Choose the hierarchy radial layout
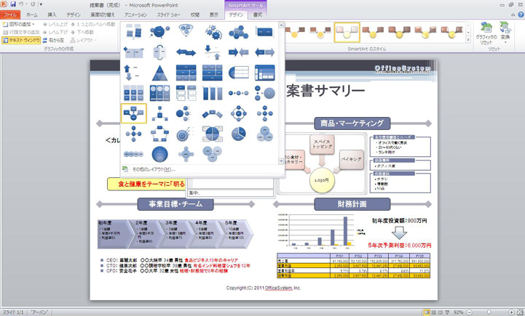Image resolution: width=525 pixels, height=316 pixels. click(159, 113)
